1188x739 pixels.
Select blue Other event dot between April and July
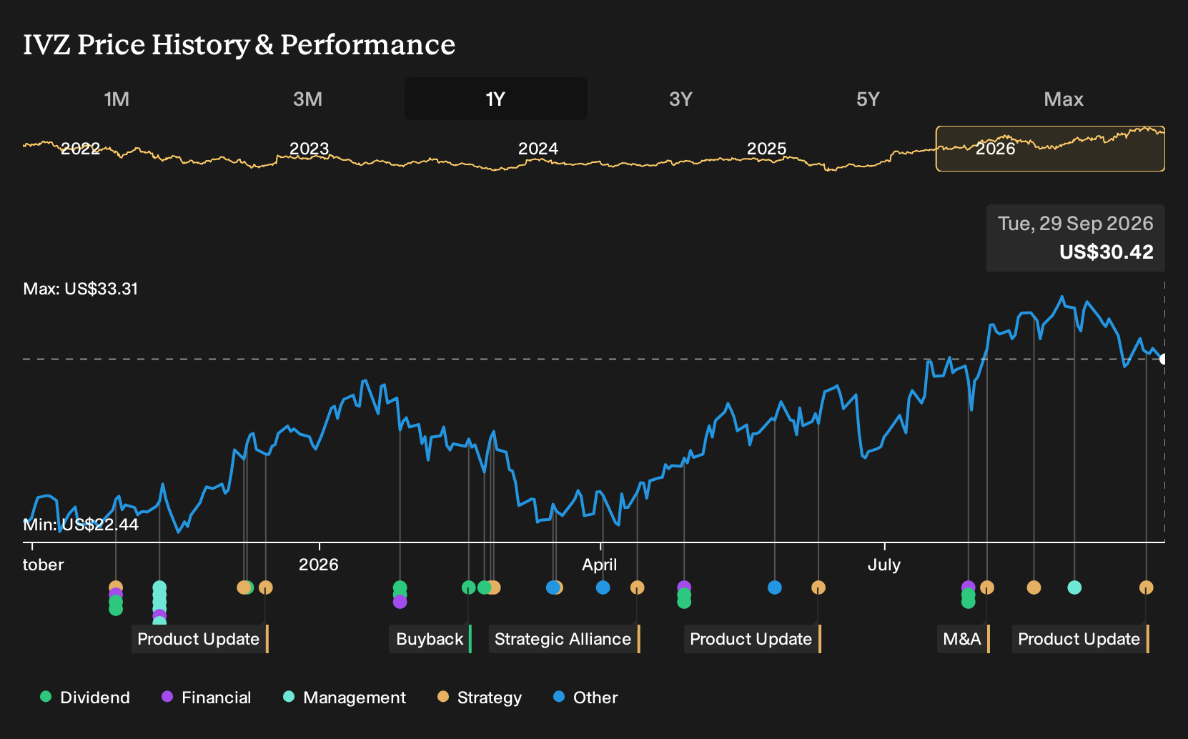click(775, 587)
